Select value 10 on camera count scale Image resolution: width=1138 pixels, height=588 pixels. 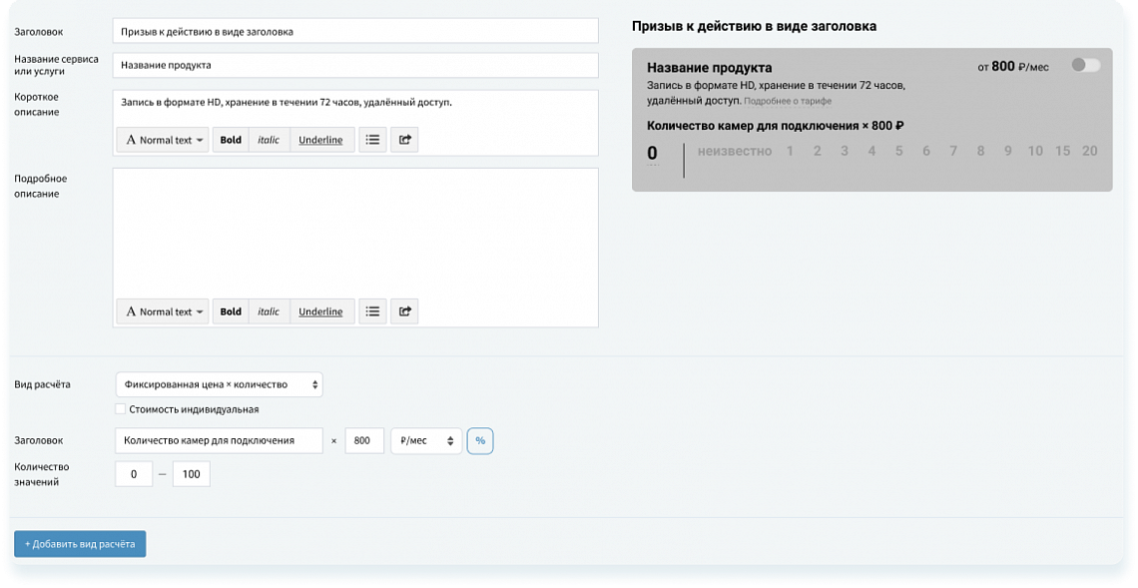point(1035,151)
